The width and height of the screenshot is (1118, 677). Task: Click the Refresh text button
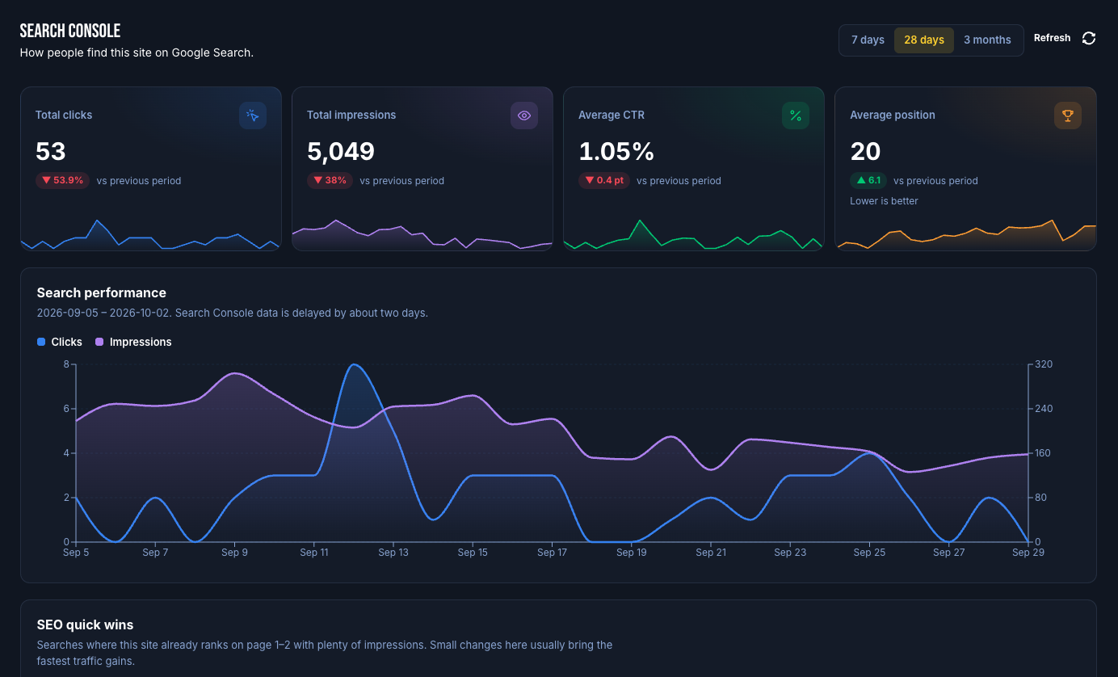(1052, 39)
